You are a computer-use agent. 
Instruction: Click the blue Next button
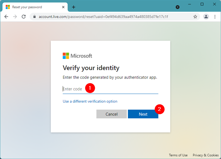pos(143,114)
